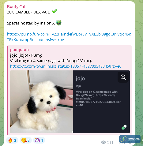143x146 pixels.
Task: Click the 20K GAMBLE - DEX PAID text
Action: click(29, 12)
